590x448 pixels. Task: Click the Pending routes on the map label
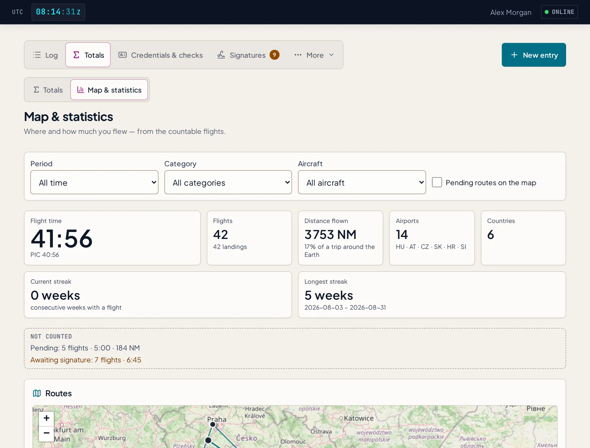[x=491, y=183]
